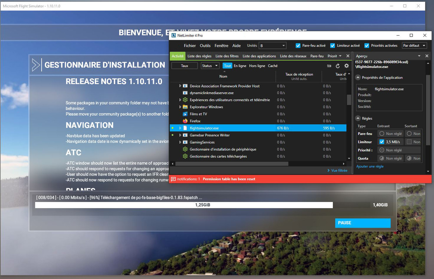Click the arrow logo beside Gestionnaire d'installation
The width and height of the screenshot is (434, 279).
(x=36, y=65)
